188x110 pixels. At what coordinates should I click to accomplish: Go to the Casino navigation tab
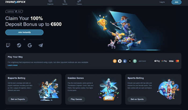pyautogui.click(x=79, y=2)
